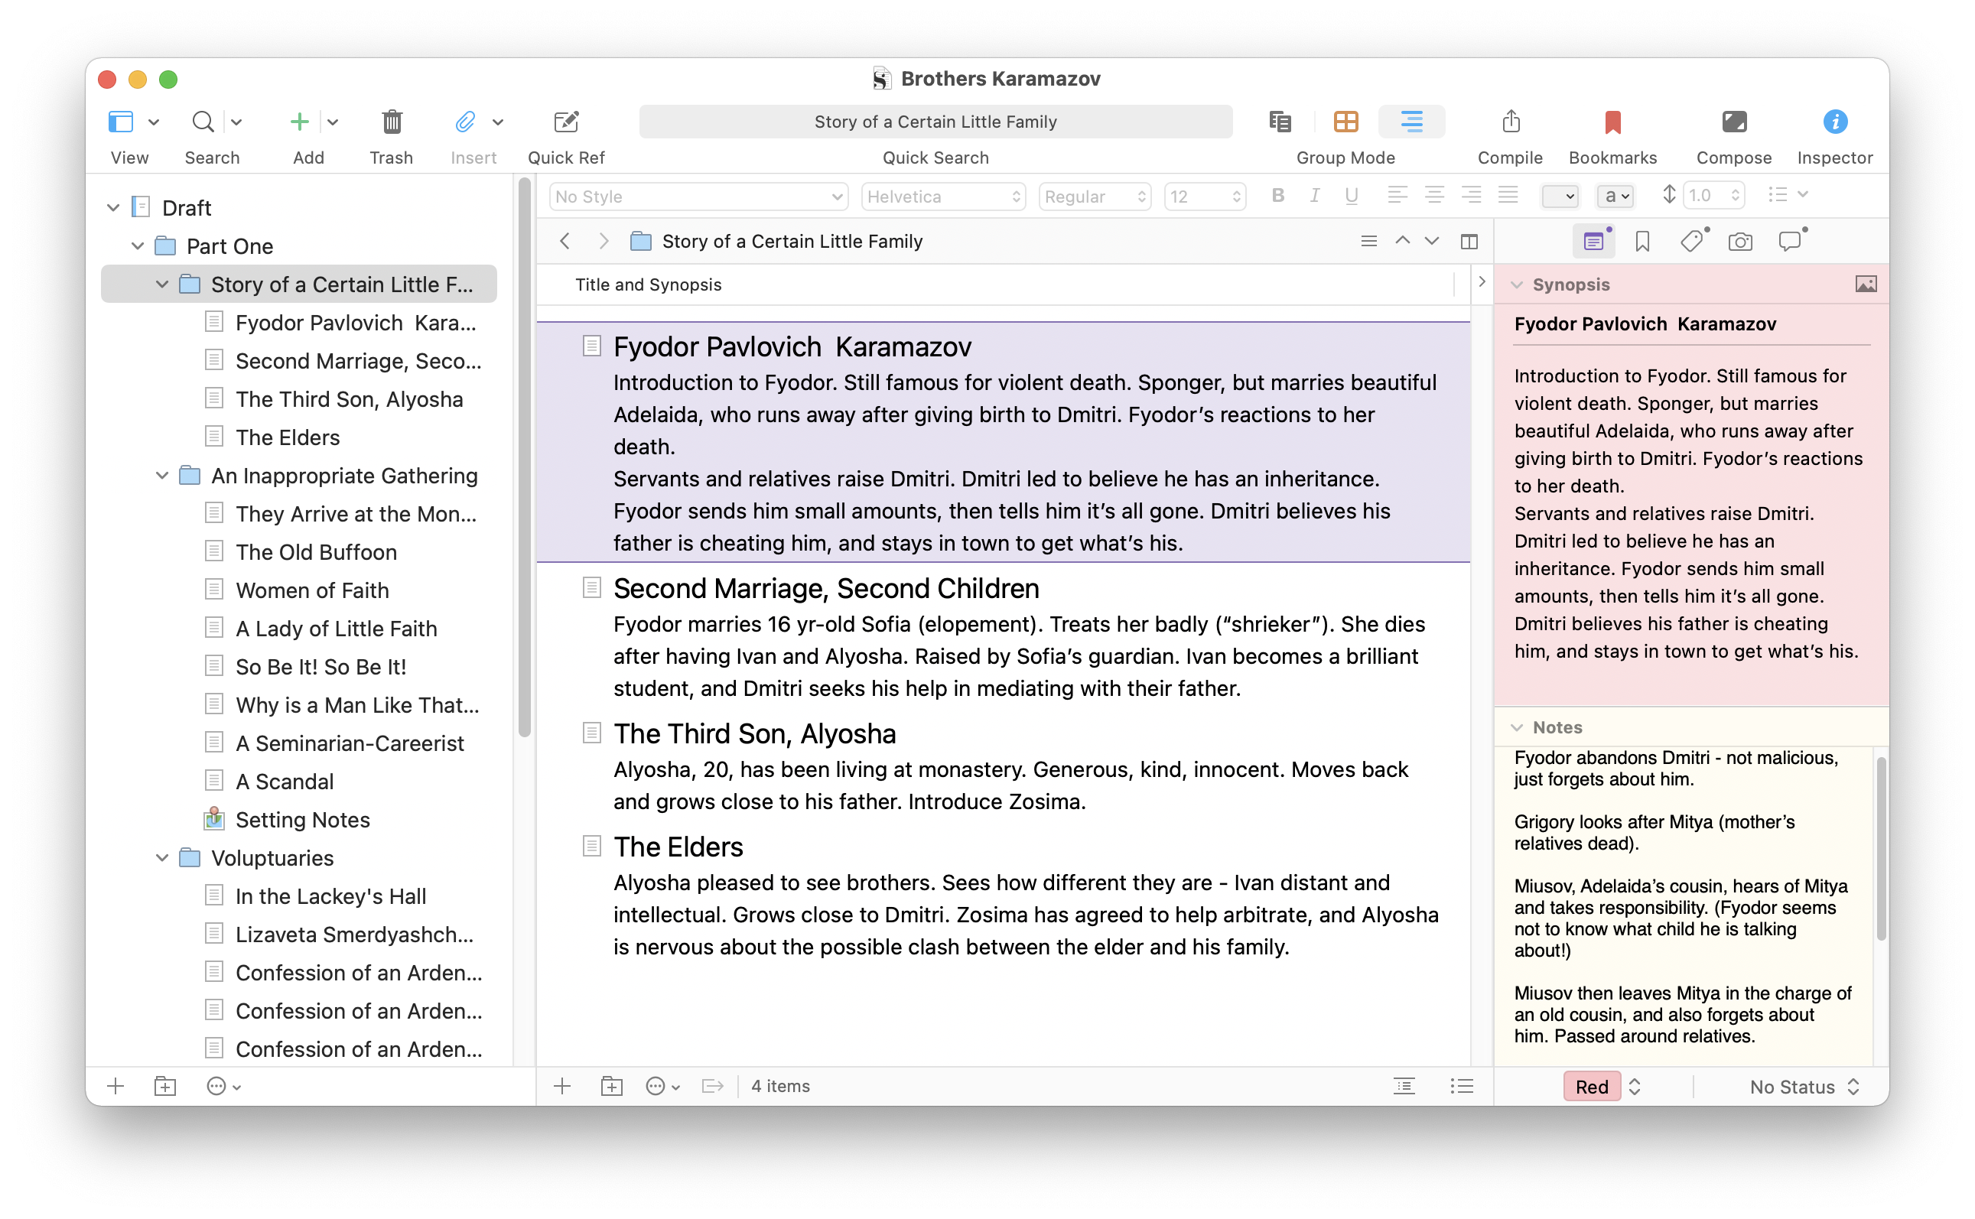
Task: Select The Old Buffoon in binder
Action: point(316,552)
